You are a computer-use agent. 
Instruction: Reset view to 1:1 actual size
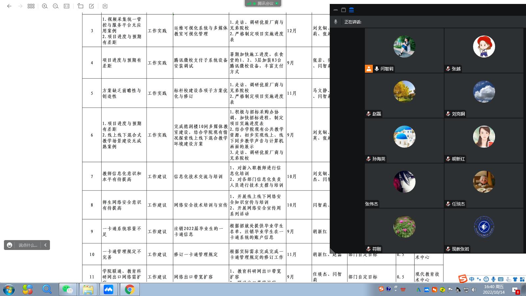[x=66, y=6]
